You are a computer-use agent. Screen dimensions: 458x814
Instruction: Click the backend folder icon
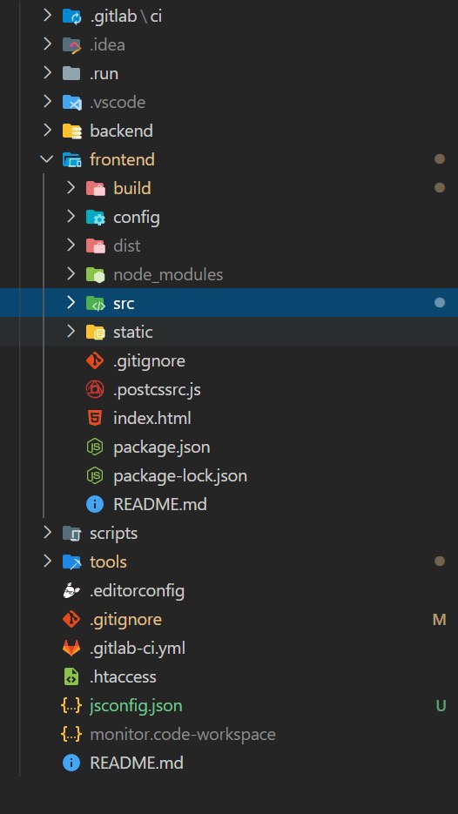click(x=71, y=131)
